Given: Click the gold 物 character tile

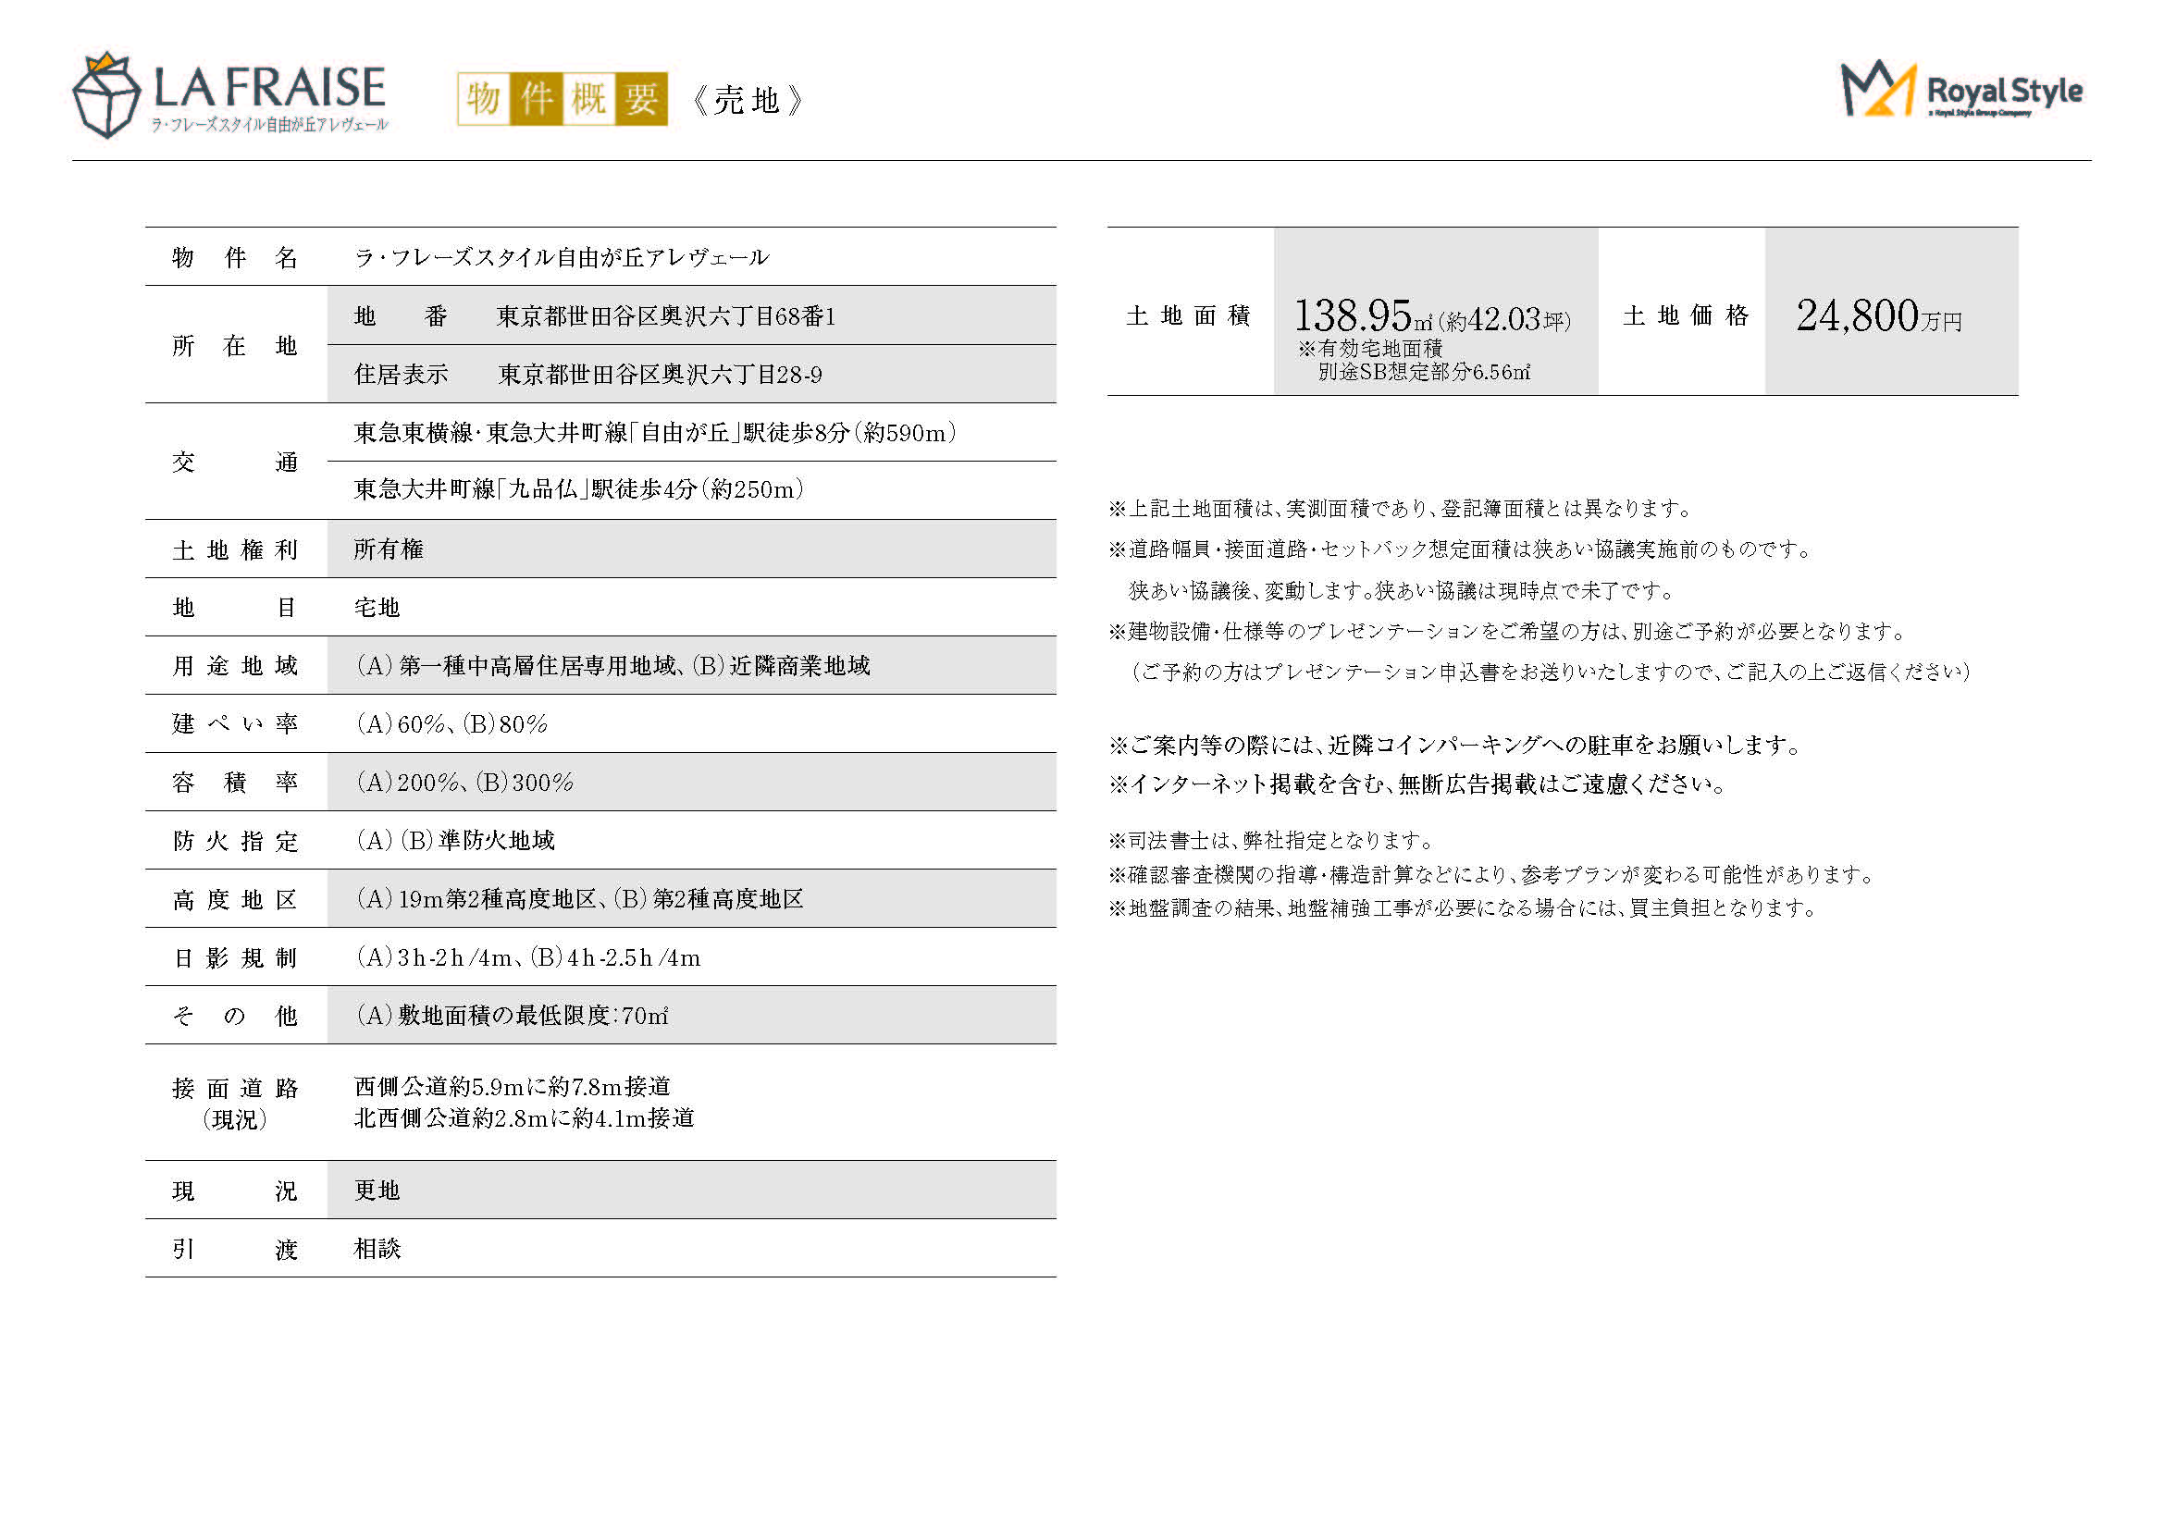Looking at the screenshot, I should (x=484, y=98).
